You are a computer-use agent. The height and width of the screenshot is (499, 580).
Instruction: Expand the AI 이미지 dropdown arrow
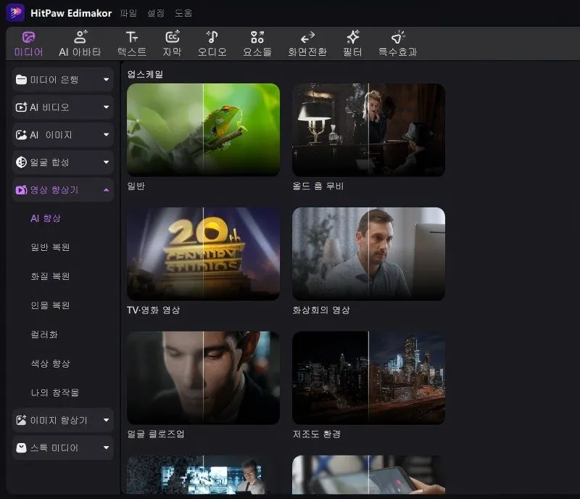click(x=106, y=135)
